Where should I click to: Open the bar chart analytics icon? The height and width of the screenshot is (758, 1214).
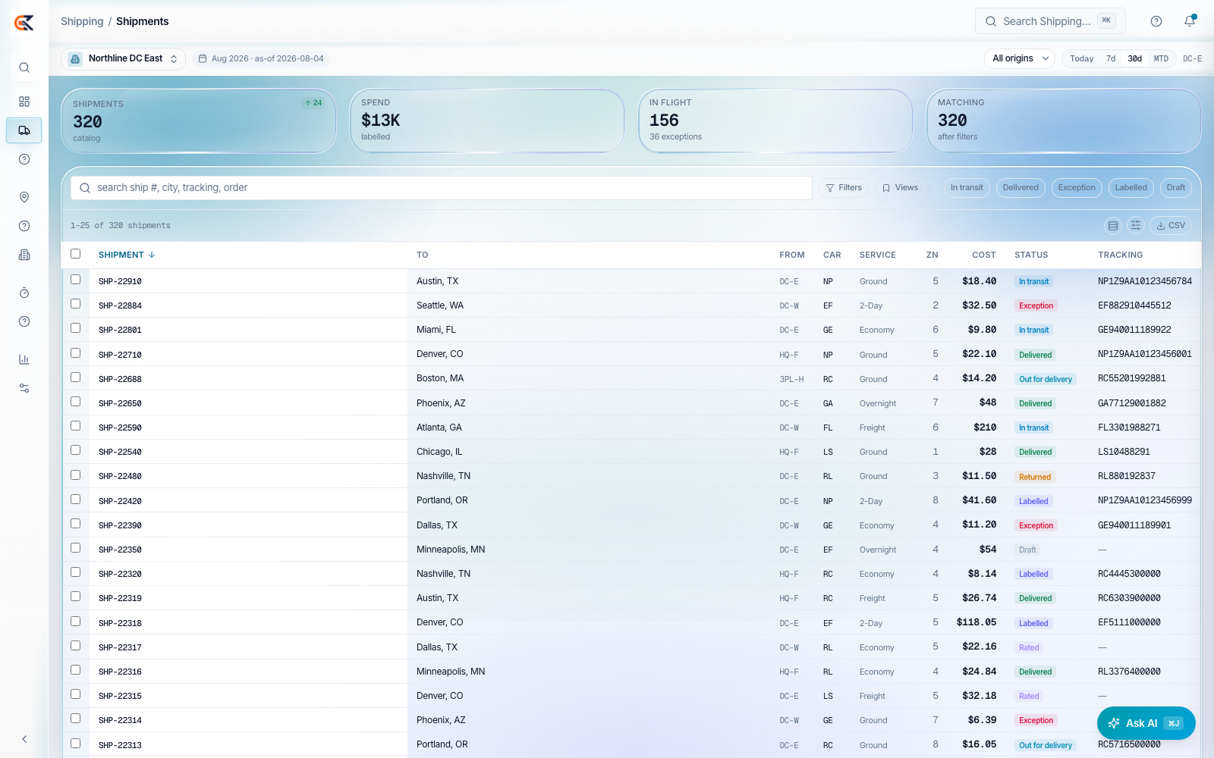[24, 359]
